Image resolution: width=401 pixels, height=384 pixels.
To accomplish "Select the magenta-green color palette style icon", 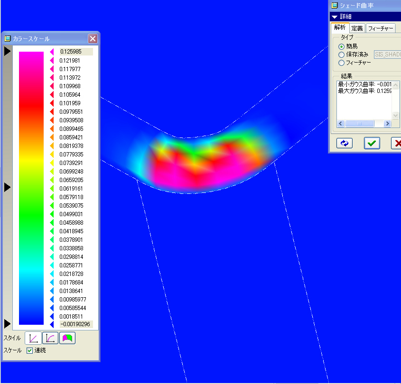I will pyautogui.click(x=67, y=338).
